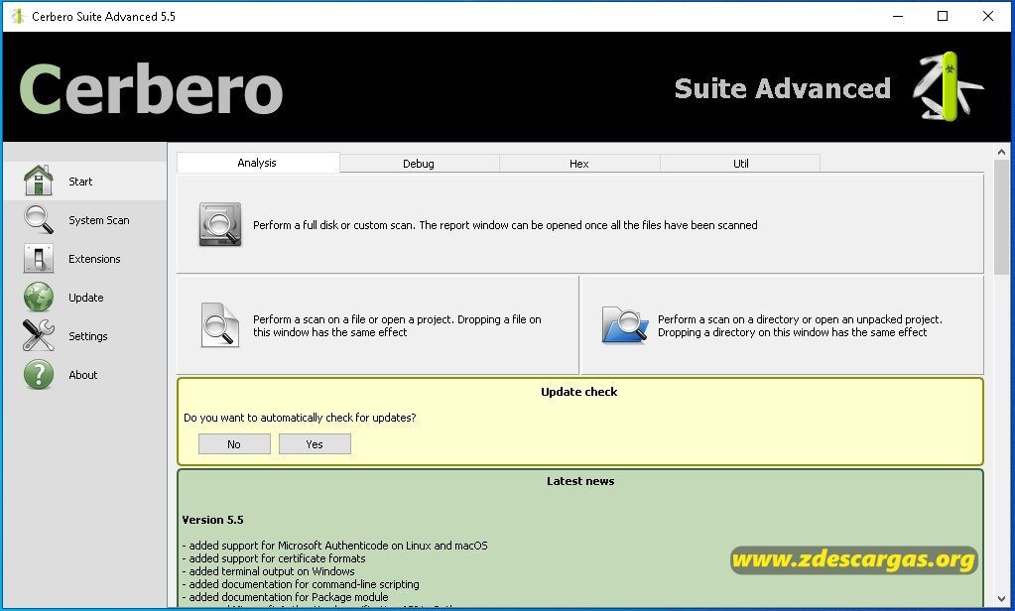This screenshot has width=1015, height=611.
Task: Maximize the Cerbero Suite window
Action: coord(943,16)
